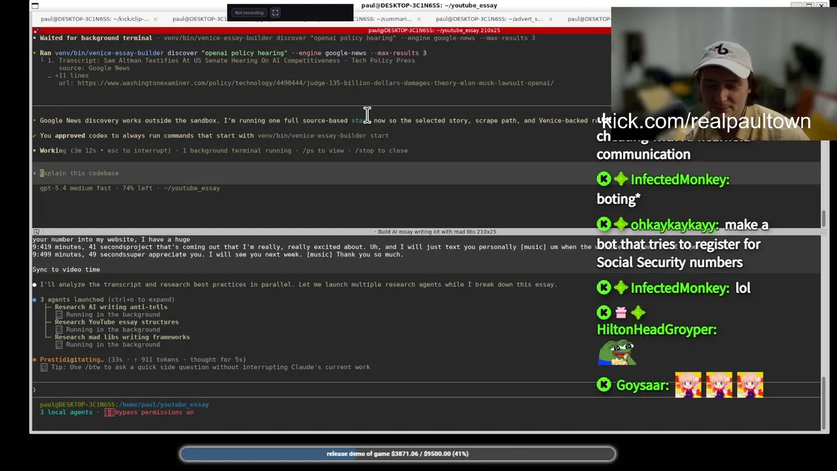The image size is (837, 471).
Task: Click the /ps to view hint
Action: point(323,150)
